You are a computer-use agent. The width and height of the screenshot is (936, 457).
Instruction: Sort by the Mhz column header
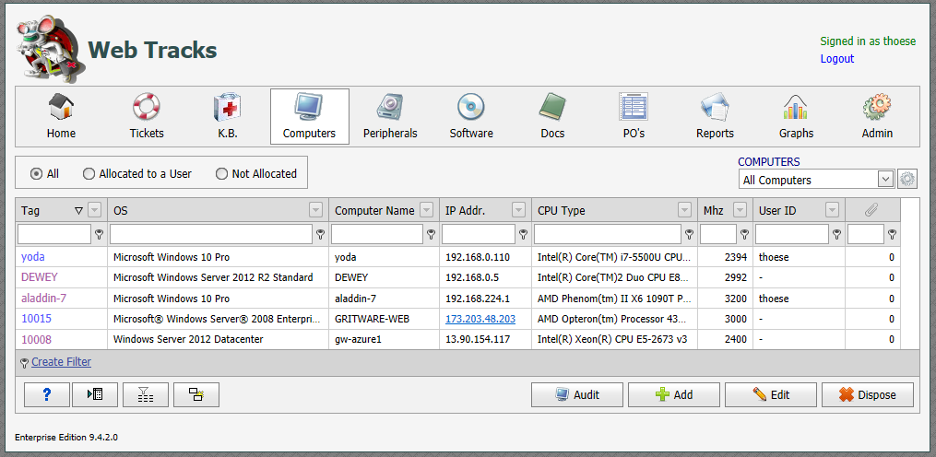point(714,210)
